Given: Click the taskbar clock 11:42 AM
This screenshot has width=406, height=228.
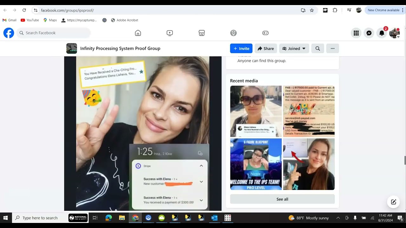Looking at the screenshot, I should pos(386,218).
